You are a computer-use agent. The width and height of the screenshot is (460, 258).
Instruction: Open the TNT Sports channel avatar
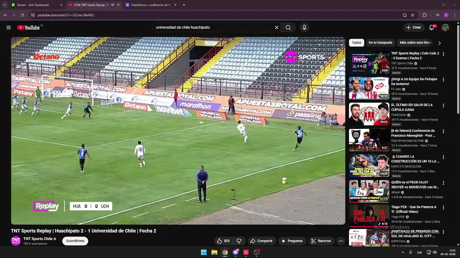[16, 241]
